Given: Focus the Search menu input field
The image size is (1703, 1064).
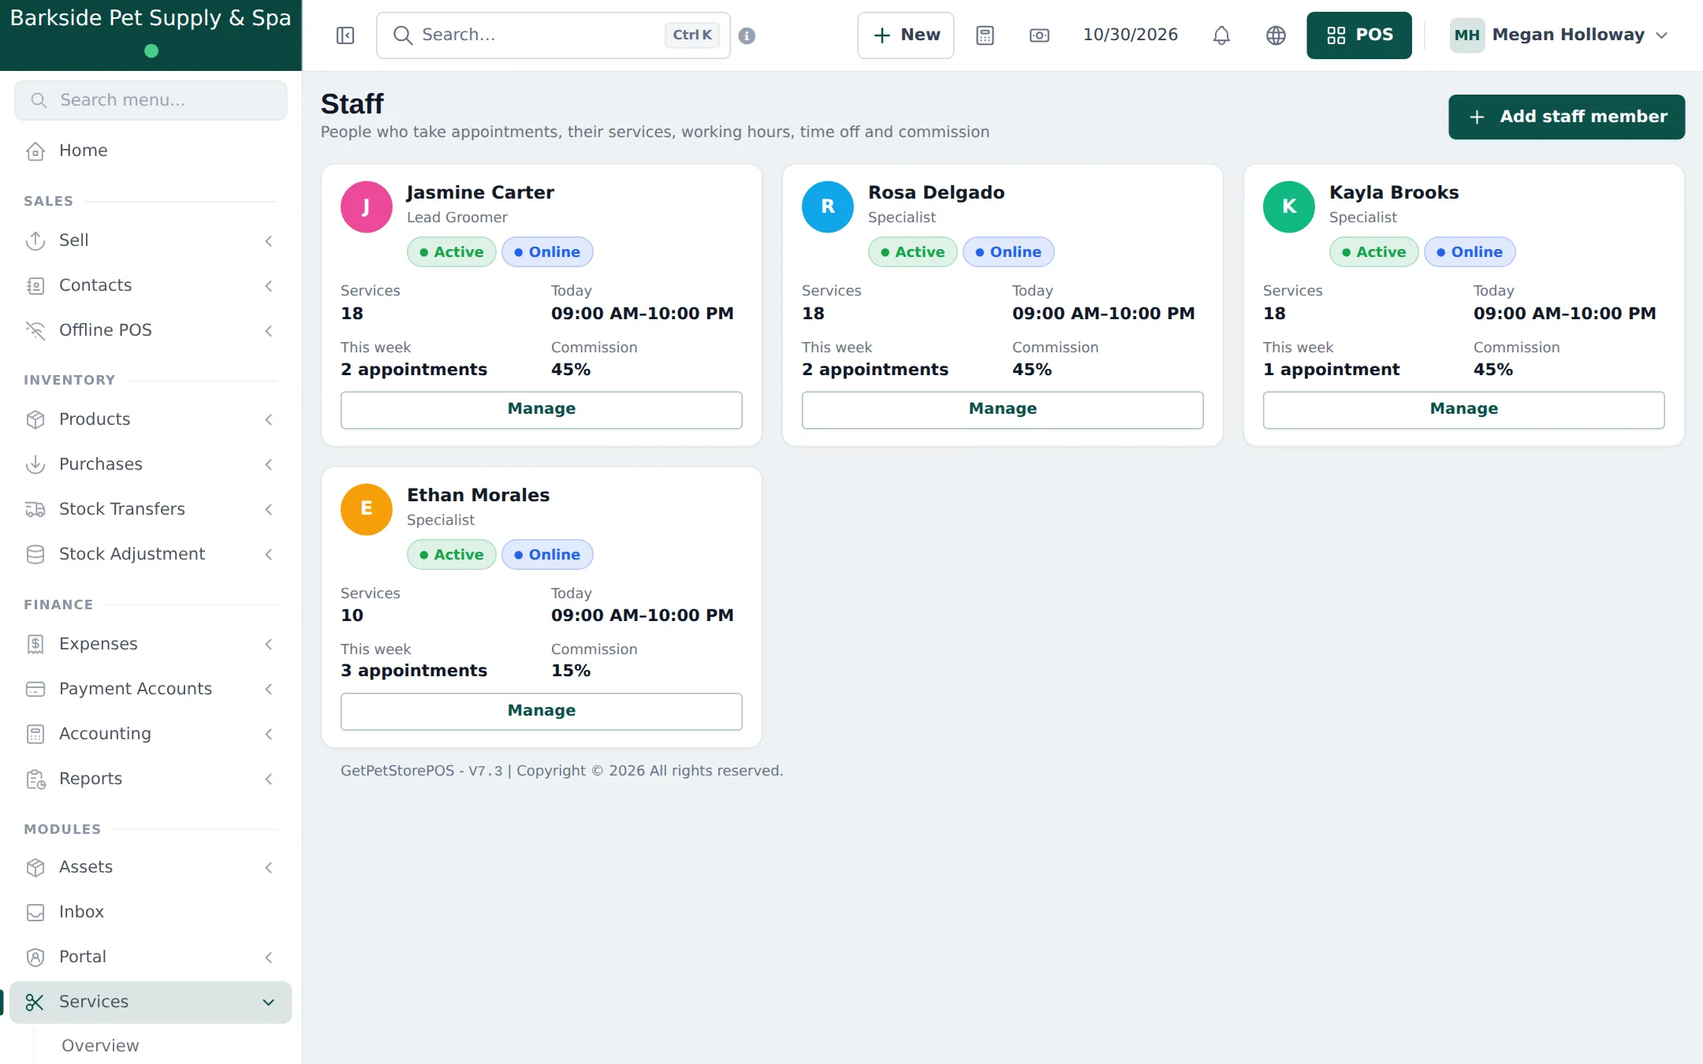Looking at the screenshot, I should click(151, 100).
